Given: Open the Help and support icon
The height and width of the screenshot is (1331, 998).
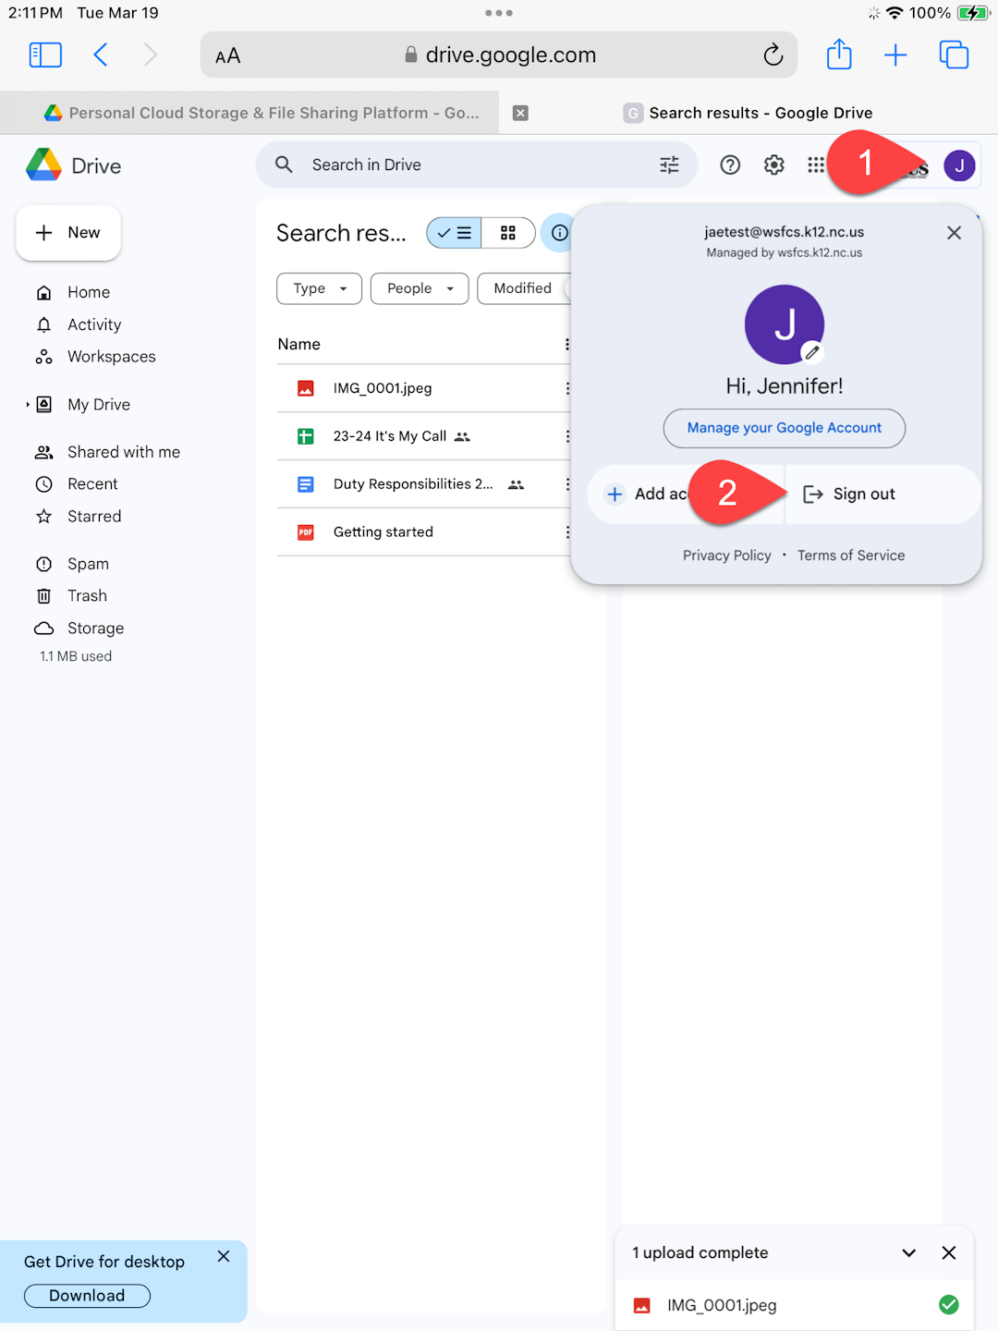Looking at the screenshot, I should [730, 165].
